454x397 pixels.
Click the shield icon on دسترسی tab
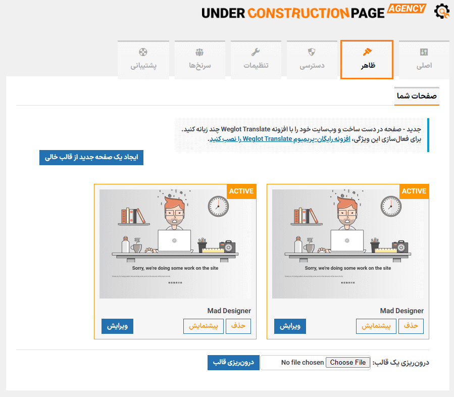coord(312,52)
